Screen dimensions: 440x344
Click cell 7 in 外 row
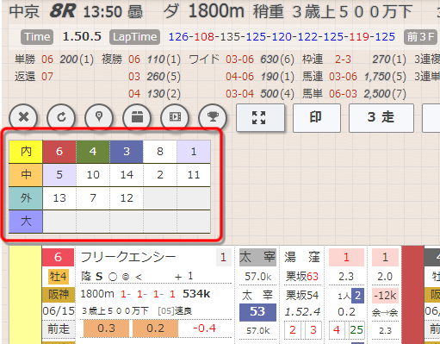click(x=93, y=198)
